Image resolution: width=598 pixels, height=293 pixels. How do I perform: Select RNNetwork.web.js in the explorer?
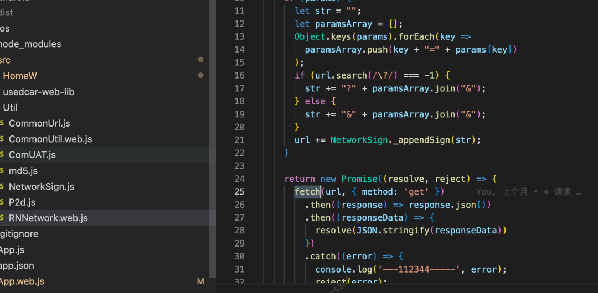click(x=48, y=218)
